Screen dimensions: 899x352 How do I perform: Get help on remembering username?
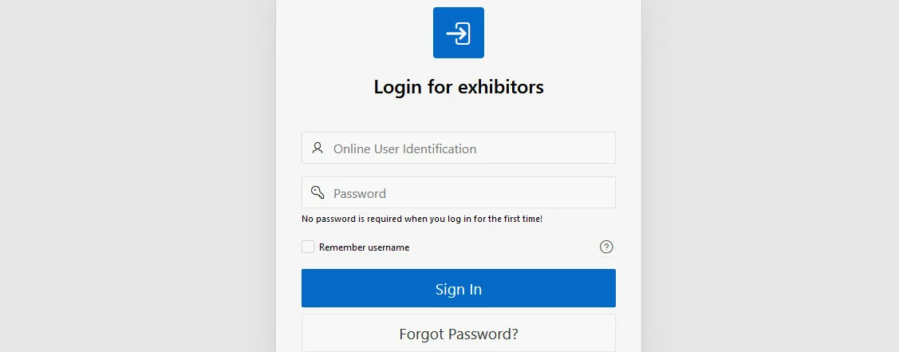coord(606,247)
